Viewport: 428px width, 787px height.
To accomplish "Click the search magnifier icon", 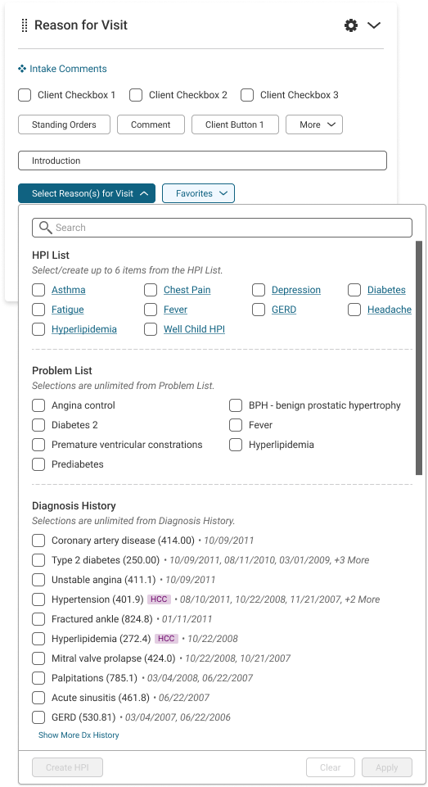I will click(x=46, y=228).
